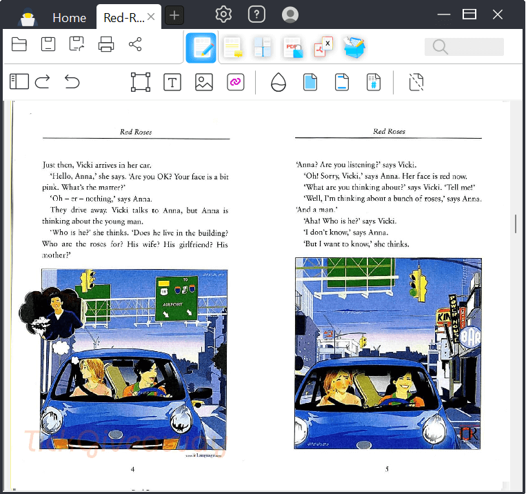Click into the search field
The height and width of the screenshot is (494, 526).
point(464,47)
